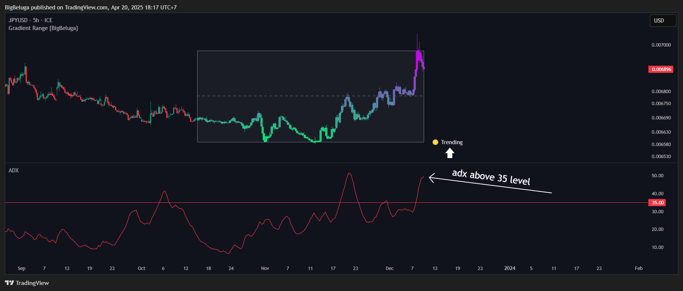This screenshot has height=291, width=683.
Task: Click the Oct label on time axis
Action: click(x=141, y=268)
